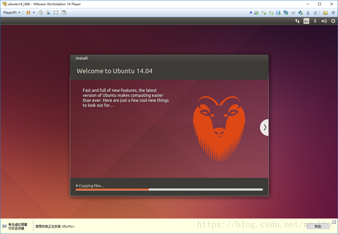Viewport: 338px width, 234px height.
Task: Open the message log icon
Action: coord(325,13)
